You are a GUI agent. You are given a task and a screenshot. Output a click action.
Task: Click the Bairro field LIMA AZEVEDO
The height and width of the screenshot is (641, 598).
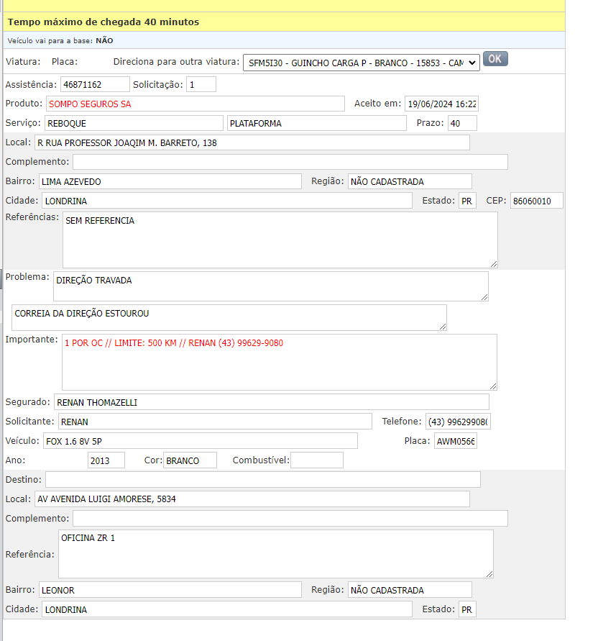(x=170, y=181)
